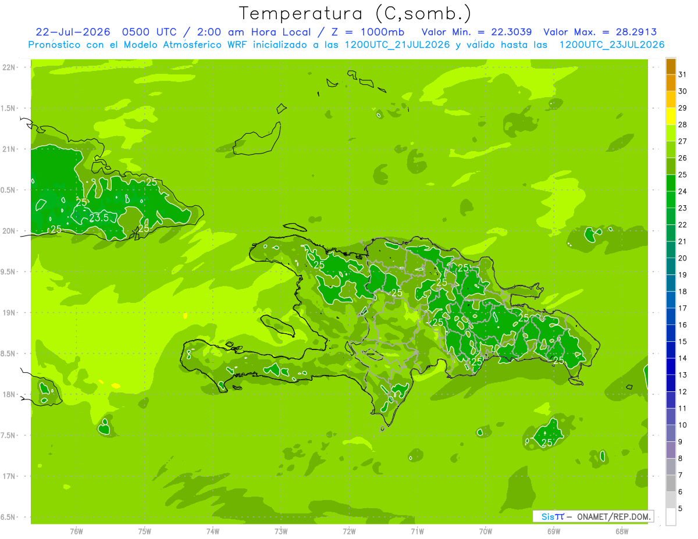Click the "71W" longitude axis label
The height and width of the screenshot is (539, 698).
coord(417,531)
